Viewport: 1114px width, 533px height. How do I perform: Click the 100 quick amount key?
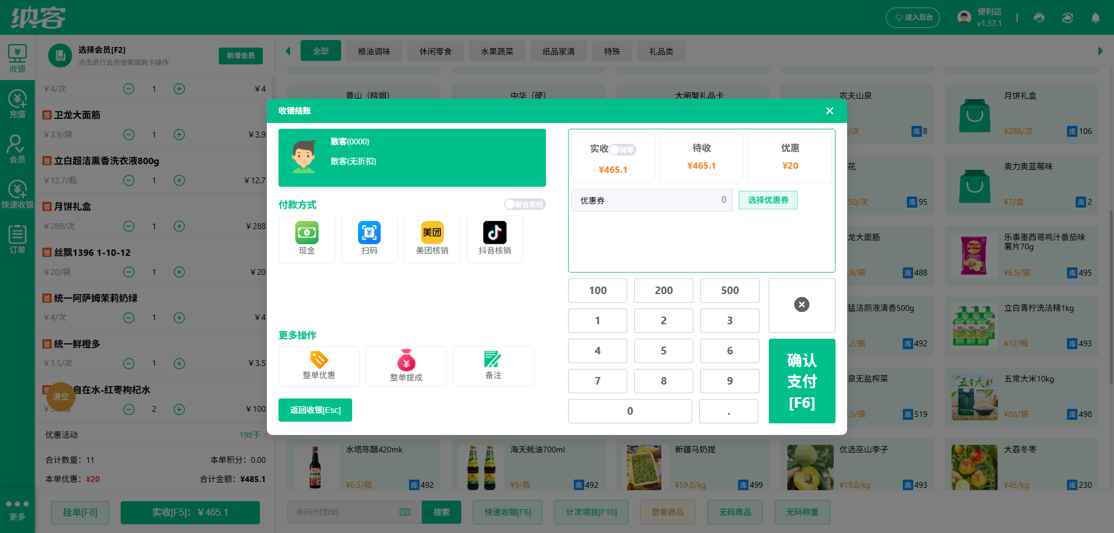pos(597,291)
